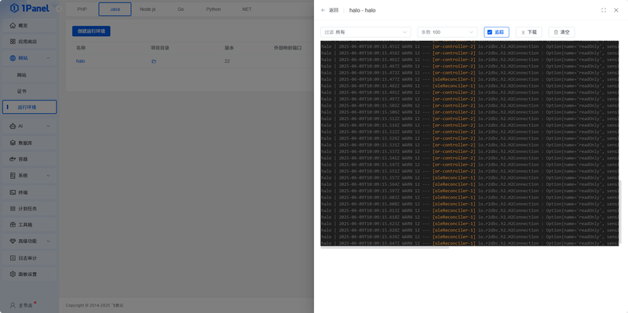Collapse the 网站 sidebar group
The image size is (628, 313).
coord(48,58)
